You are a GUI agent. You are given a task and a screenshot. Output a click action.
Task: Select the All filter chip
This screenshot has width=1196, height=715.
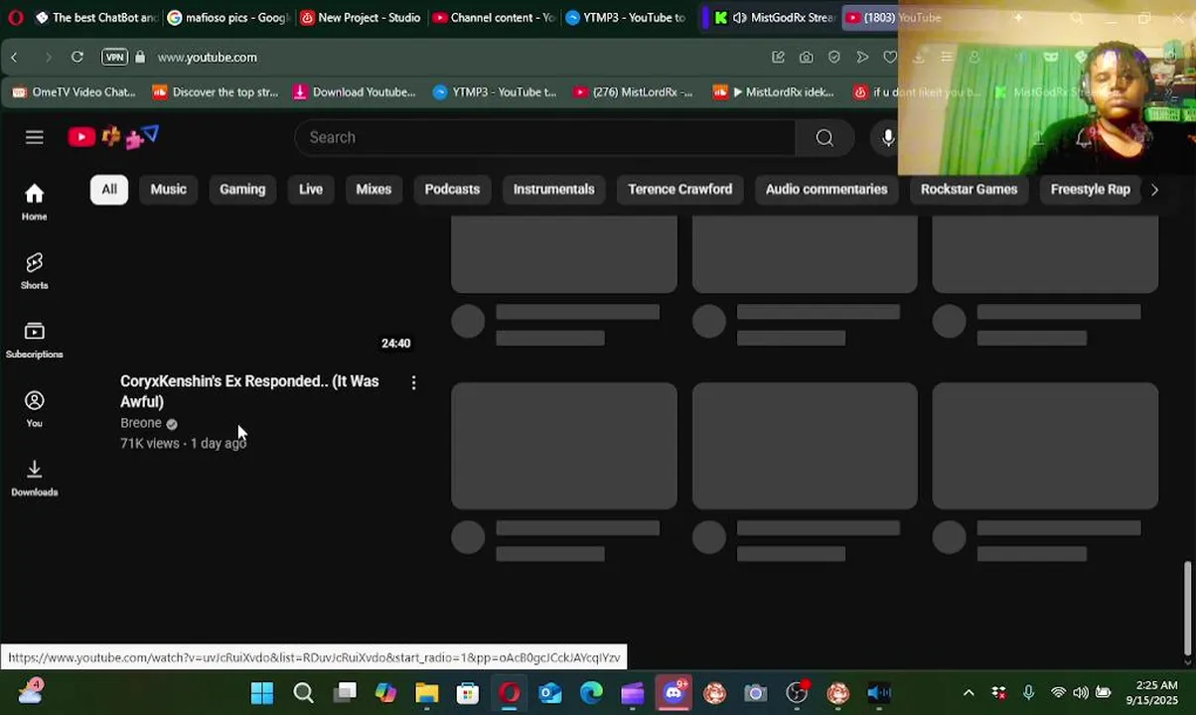[x=109, y=189]
